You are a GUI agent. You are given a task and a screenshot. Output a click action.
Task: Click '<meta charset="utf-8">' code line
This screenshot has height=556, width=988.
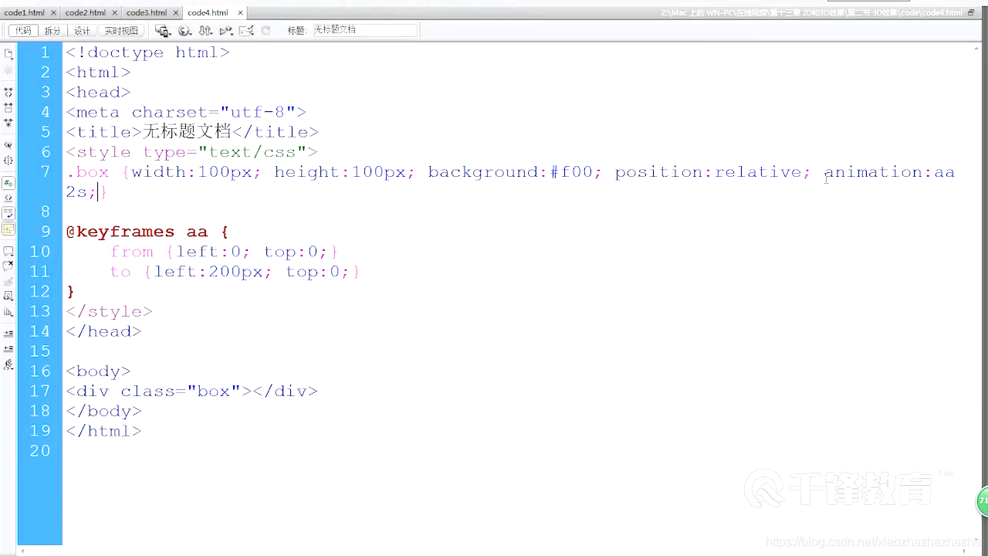click(x=186, y=112)
